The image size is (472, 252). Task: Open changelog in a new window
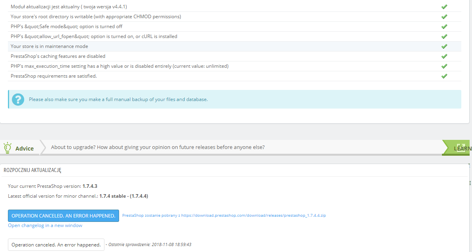click(45, 225)
